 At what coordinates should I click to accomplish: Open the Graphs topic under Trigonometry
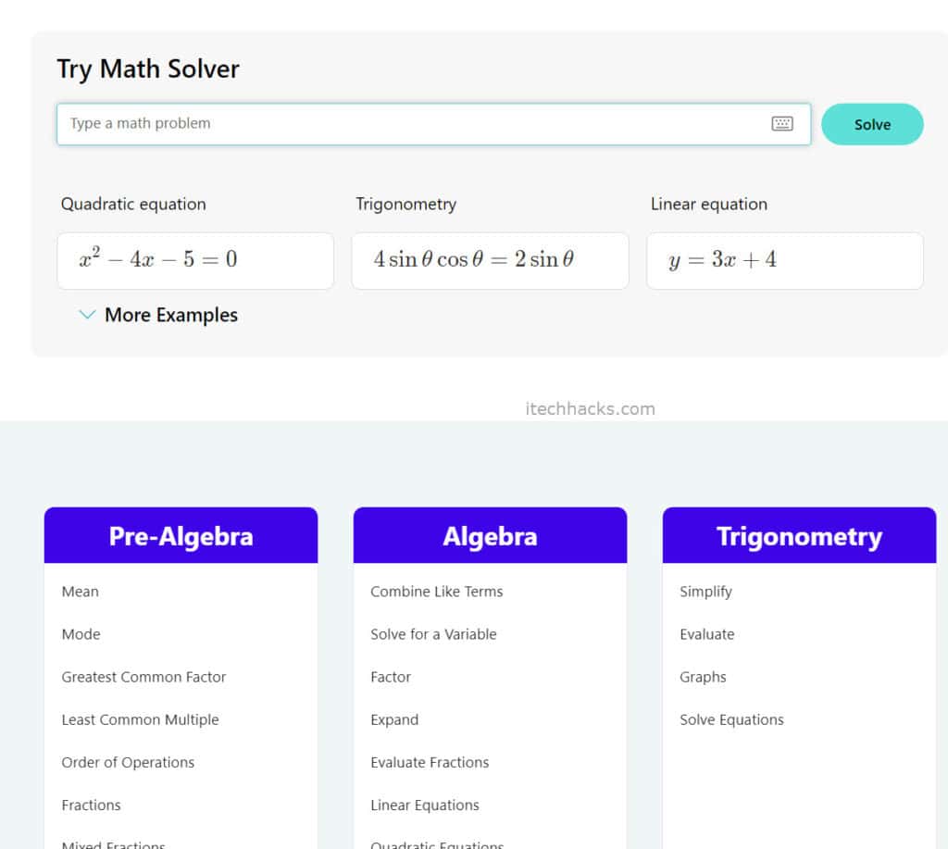tap(703, 677)
